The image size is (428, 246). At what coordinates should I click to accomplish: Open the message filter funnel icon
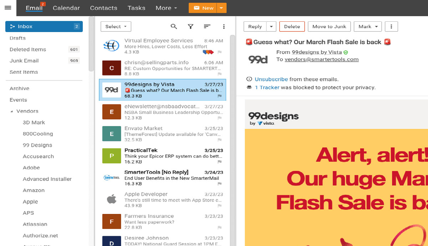pos(190,26)
